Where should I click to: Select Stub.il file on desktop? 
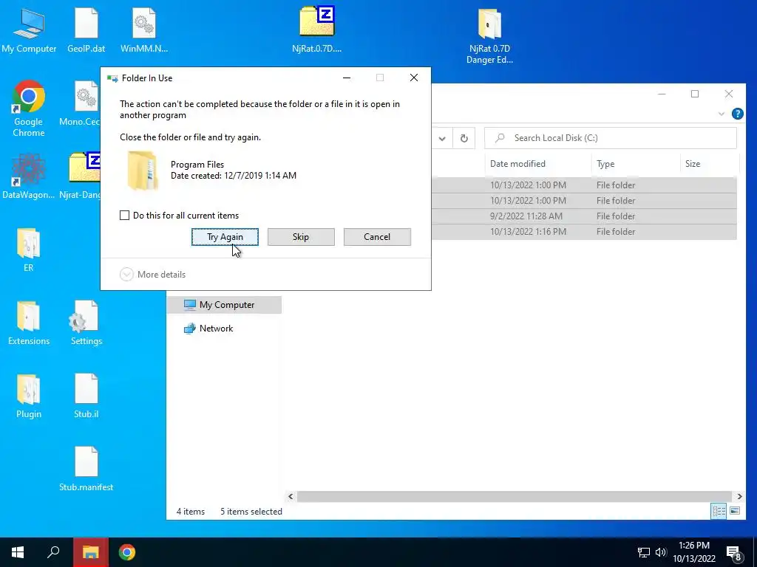(86, 396)
